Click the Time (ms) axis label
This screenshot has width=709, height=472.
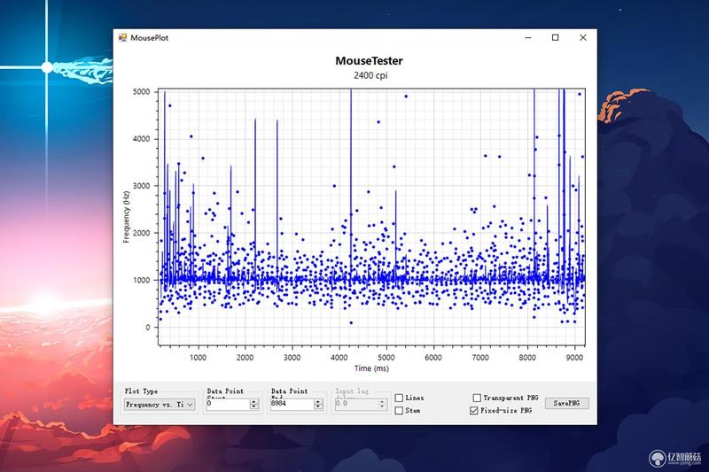coord(371,368)
